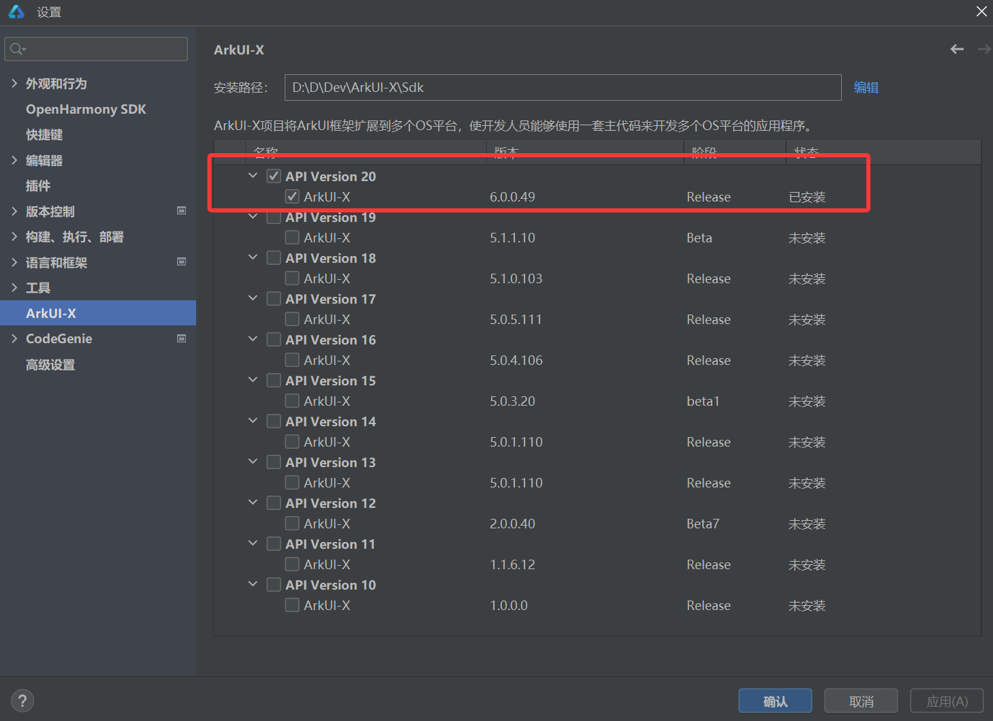
Task: Expand the 工具 settings category
Action: 14,287
